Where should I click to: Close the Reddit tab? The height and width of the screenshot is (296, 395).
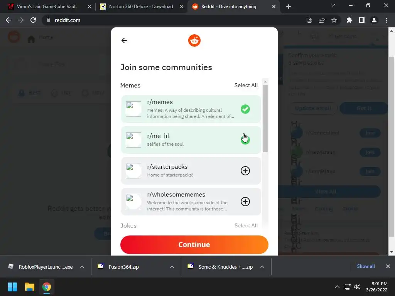click(274, 7)
